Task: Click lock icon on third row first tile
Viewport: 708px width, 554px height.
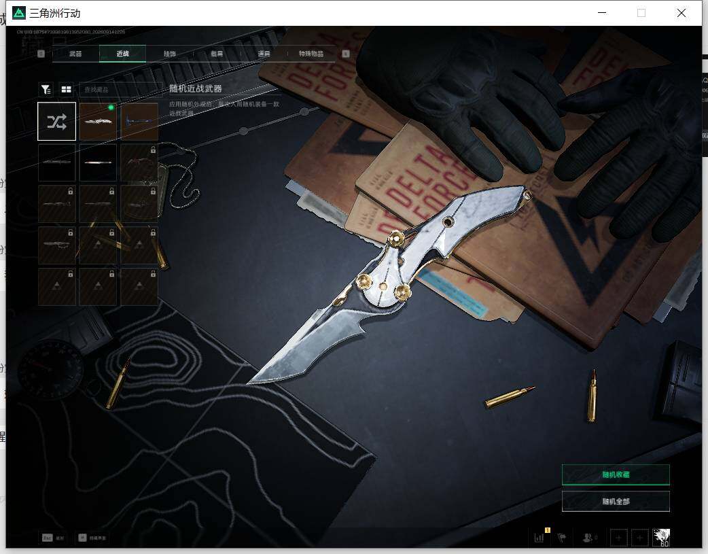Action: (x=71, y=192)
